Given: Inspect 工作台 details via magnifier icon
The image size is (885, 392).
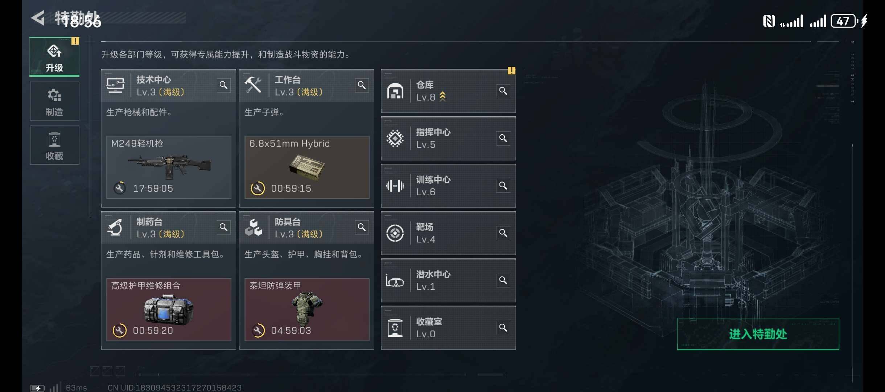Looking at the screenshot, I should 362,85.
